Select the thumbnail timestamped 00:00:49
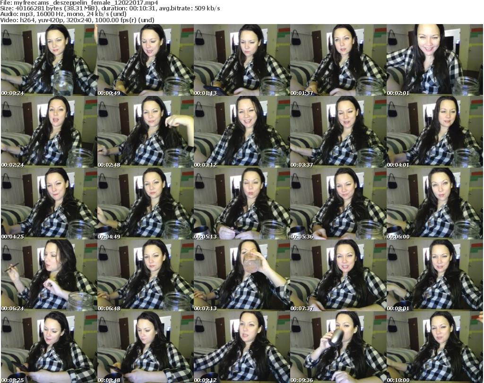 (146, 60)
